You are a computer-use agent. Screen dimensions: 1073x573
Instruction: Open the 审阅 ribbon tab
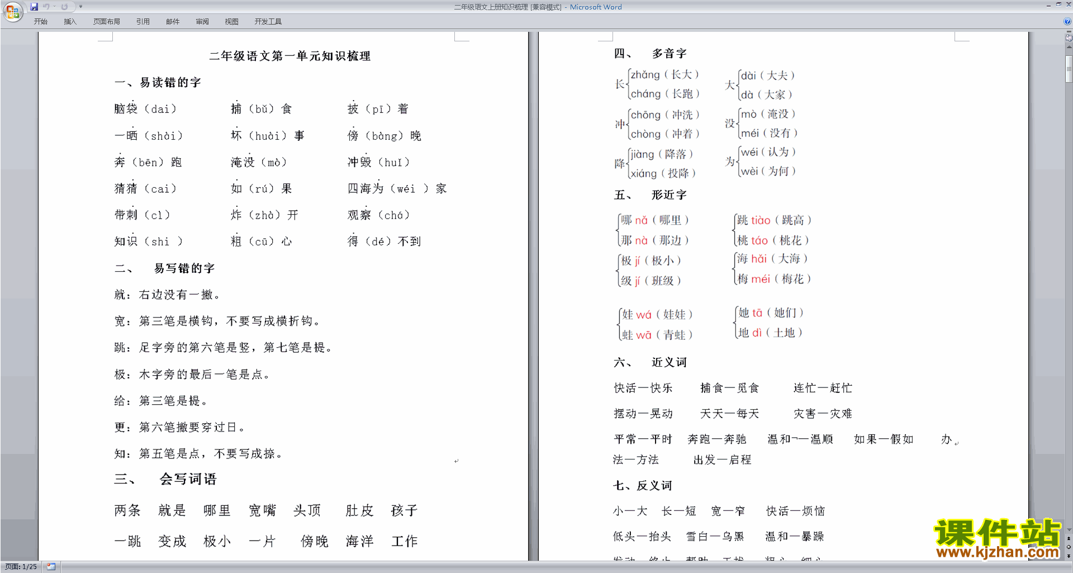[x=202, y=22]
